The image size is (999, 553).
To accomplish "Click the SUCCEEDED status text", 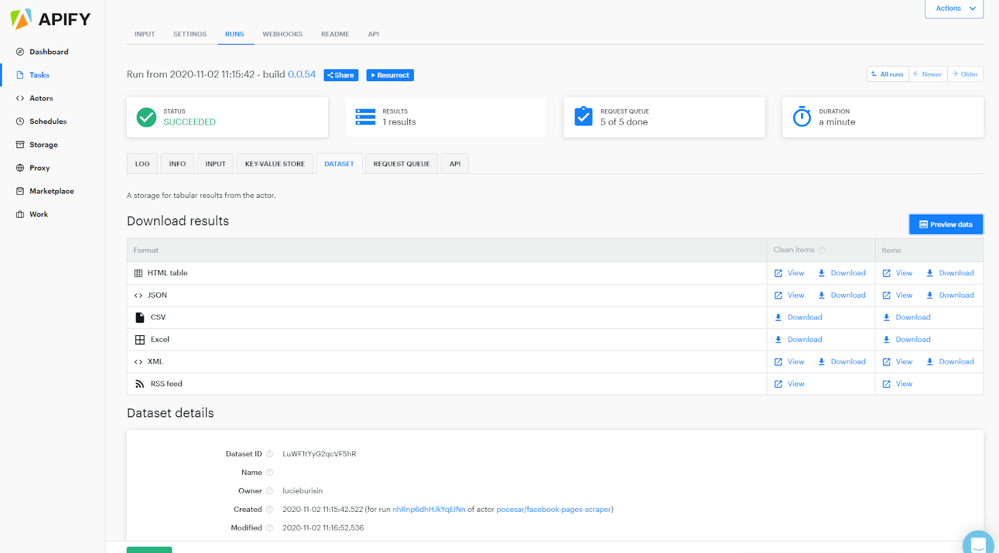I will point(190,122).
